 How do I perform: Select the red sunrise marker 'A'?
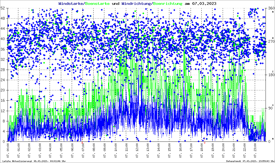(82, 143)
